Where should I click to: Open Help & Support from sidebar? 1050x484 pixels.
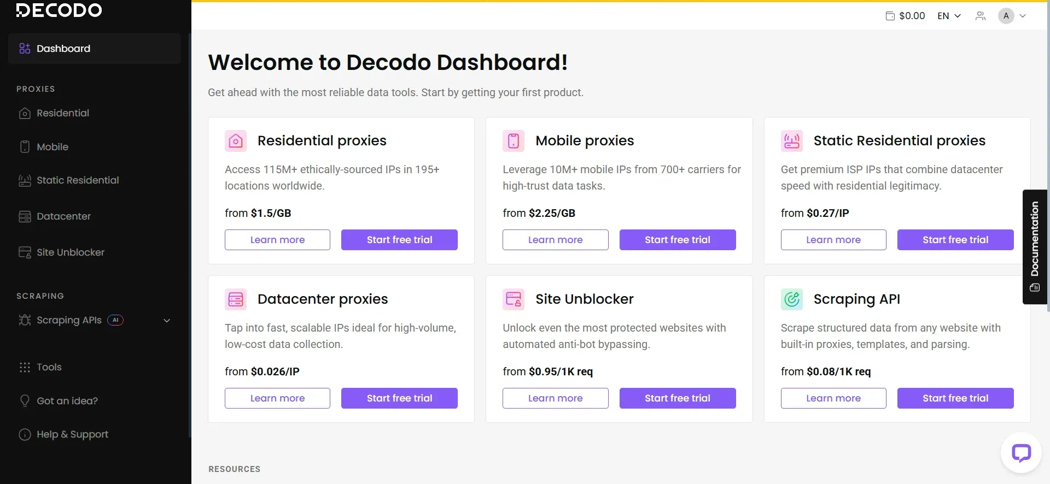[x=72, y=434]
